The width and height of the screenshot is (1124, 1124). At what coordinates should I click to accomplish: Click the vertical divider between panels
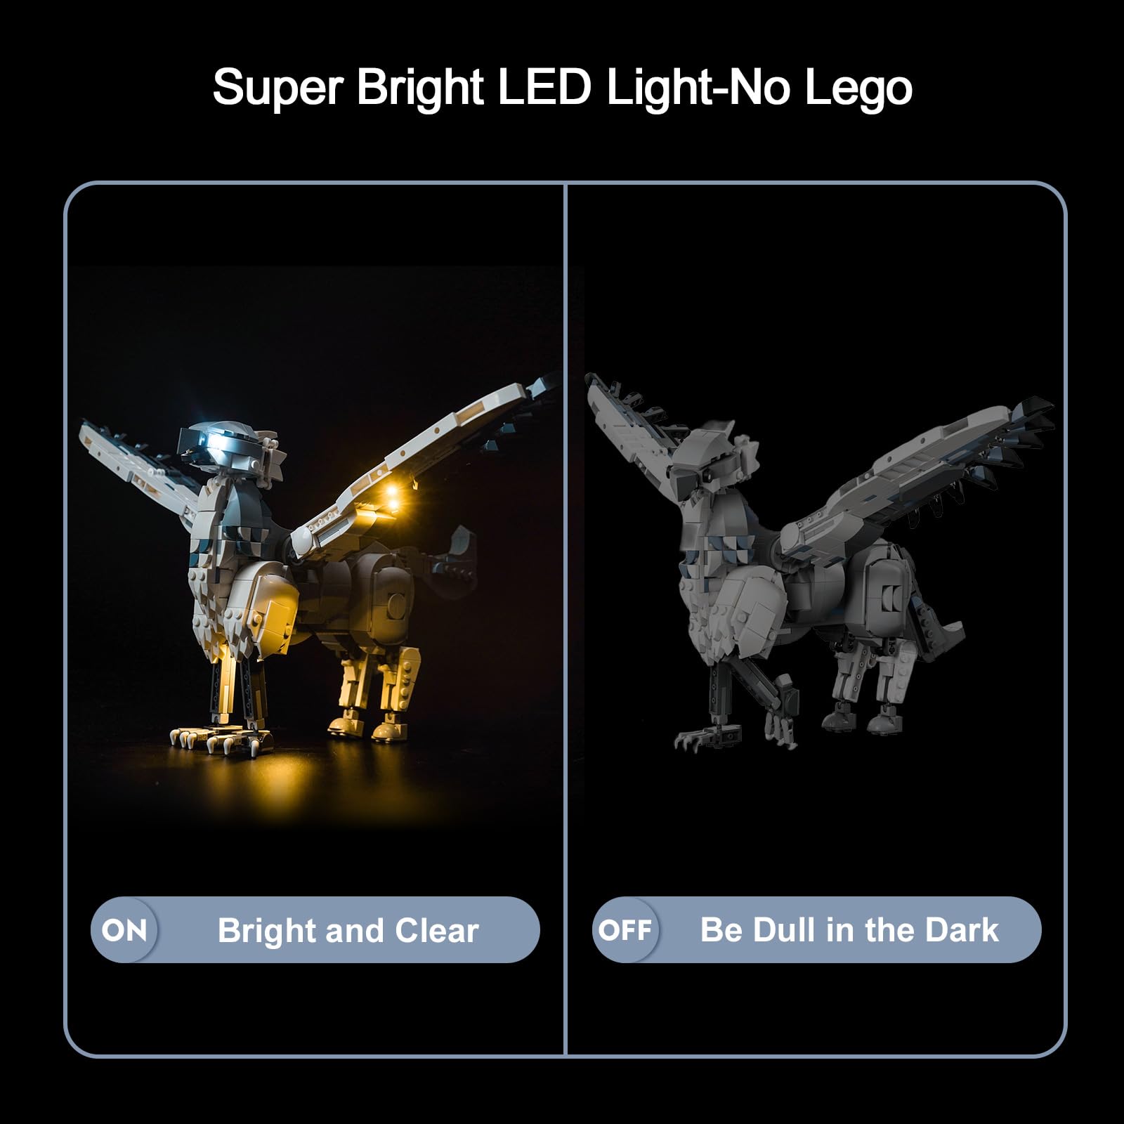565,618
